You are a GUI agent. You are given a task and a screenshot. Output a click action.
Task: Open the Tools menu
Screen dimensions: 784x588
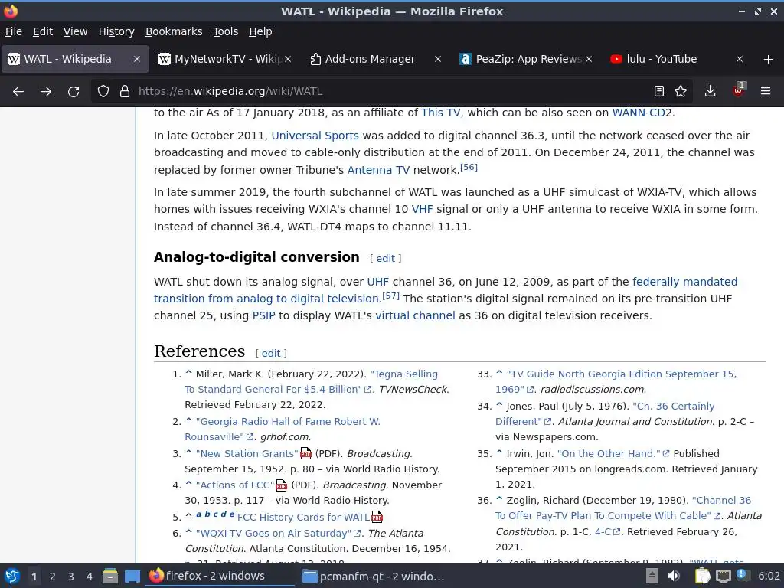(x=226, y=31)
